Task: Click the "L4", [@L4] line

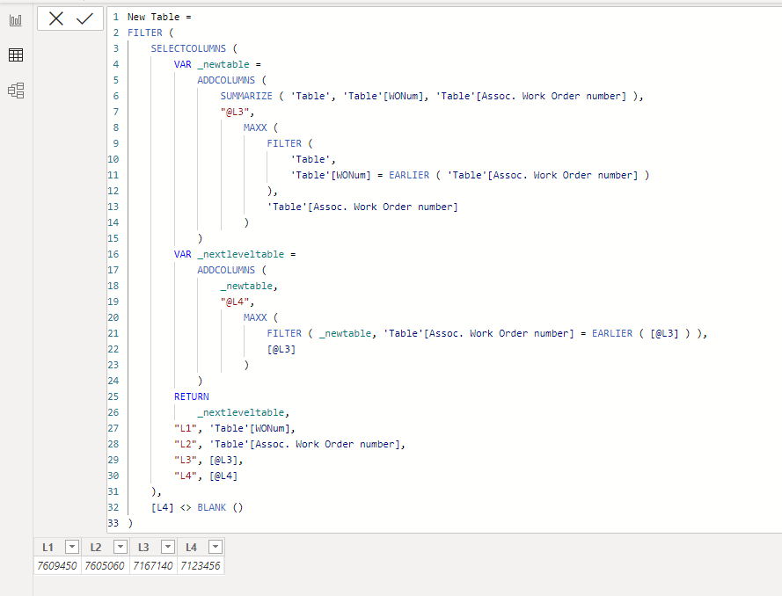Action: [206, 476]
